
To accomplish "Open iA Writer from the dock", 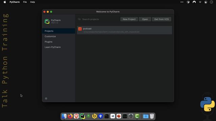I will [113, 116].
